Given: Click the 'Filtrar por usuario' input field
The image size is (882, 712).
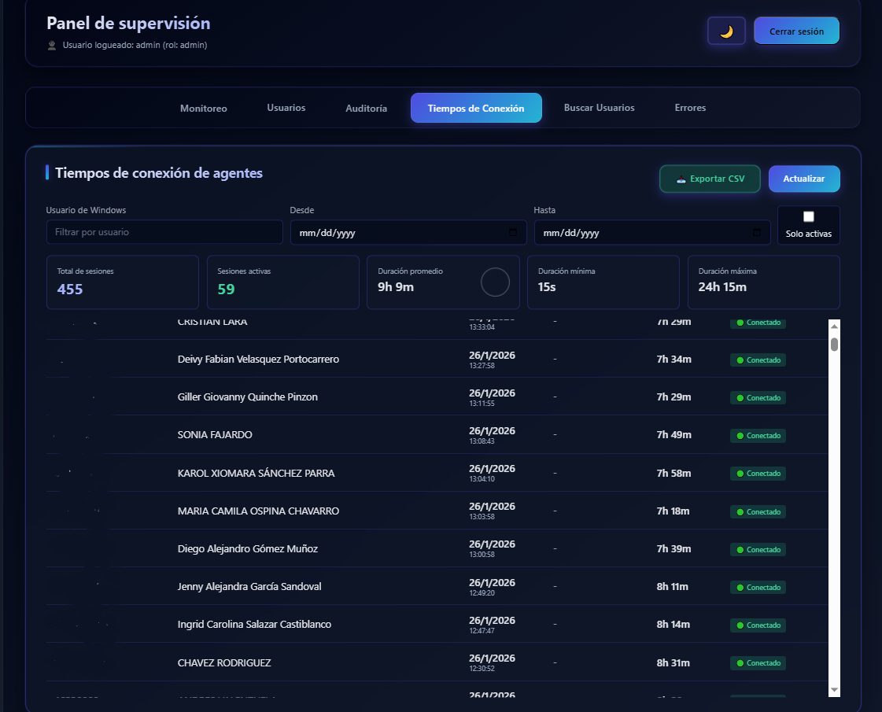Looking at the screenshot, I should (x=164, y=232).
